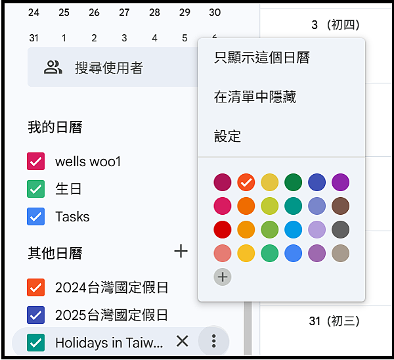Choose the bright red color swatch
Image resolution: width=394 pixels, height=360 pixels.
[x=223, y=229]
